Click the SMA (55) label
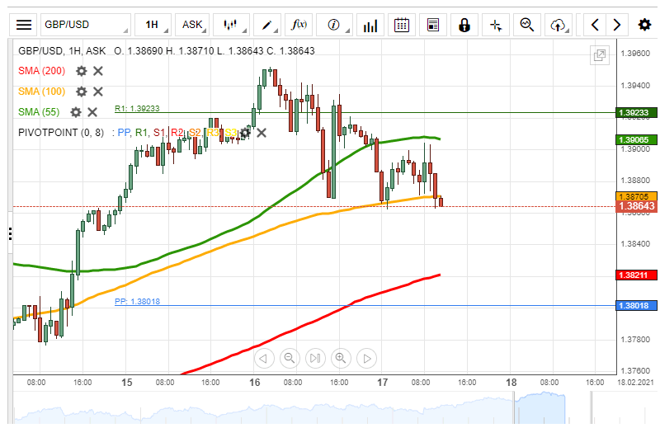Screen dimensions: 660x428 point(39,112)
